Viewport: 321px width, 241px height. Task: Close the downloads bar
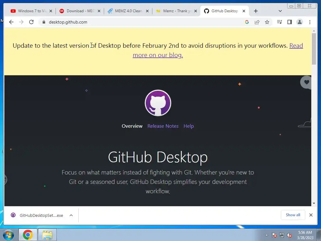(x=311, y=215)
